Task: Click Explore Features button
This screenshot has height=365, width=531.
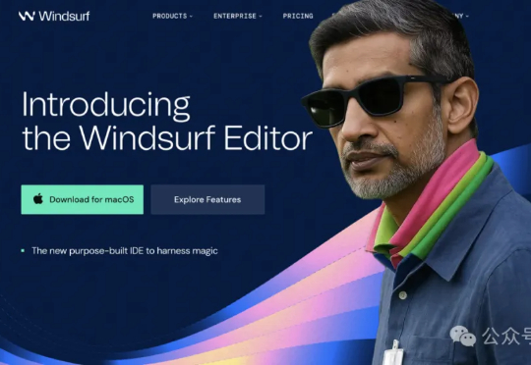Action: coord(207,199)
